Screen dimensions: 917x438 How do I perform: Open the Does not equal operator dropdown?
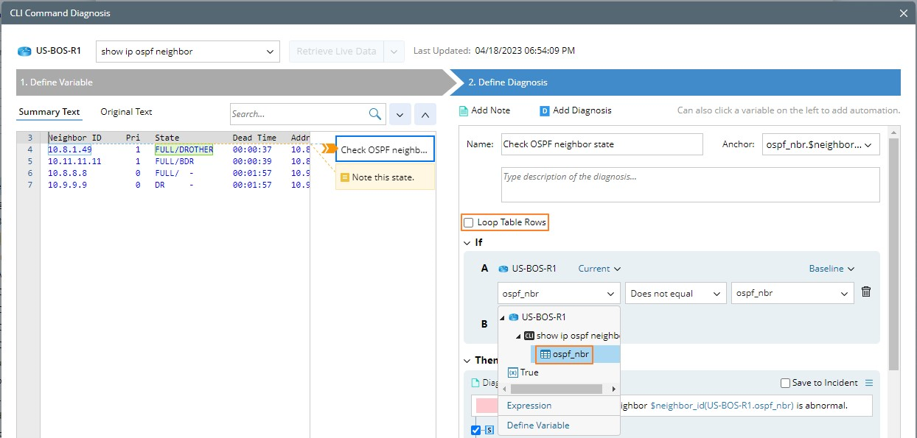coord(675,293)
